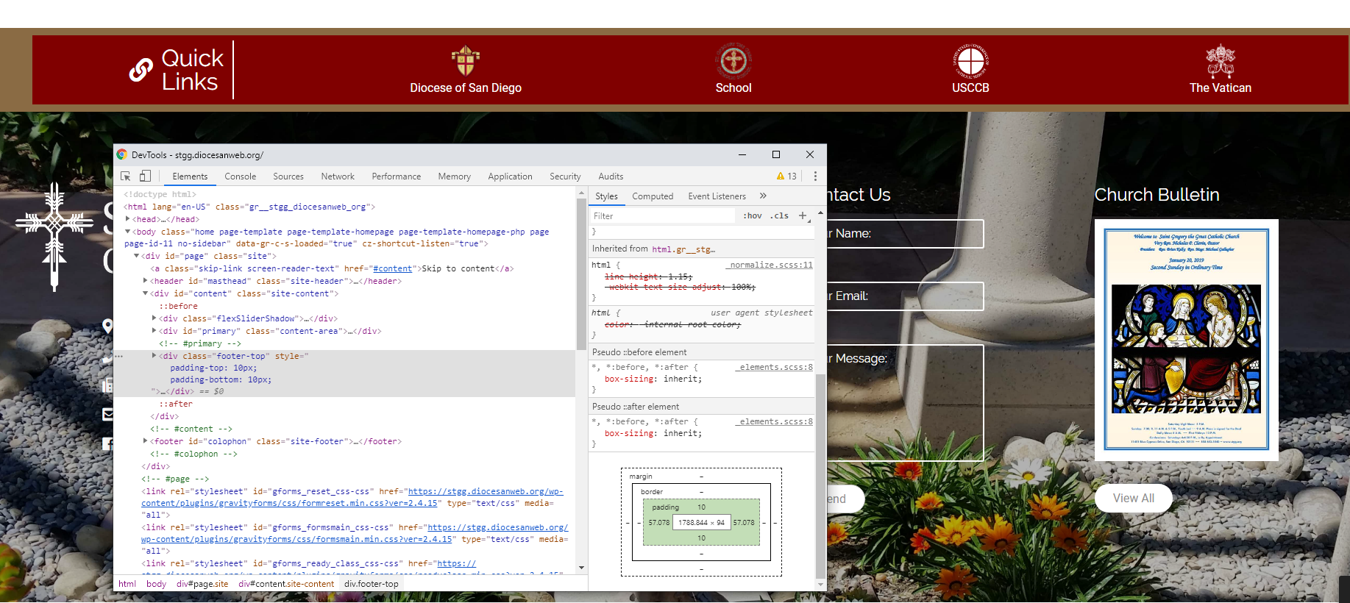Screen dimensions: 1350x603
Task: Click the USCCB logo icon
Action: [970, 61]
